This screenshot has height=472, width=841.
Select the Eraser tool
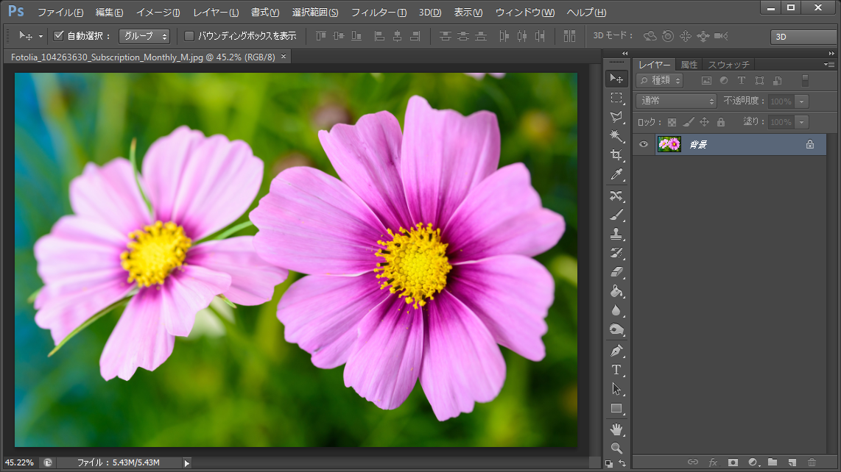click(616, 272)
